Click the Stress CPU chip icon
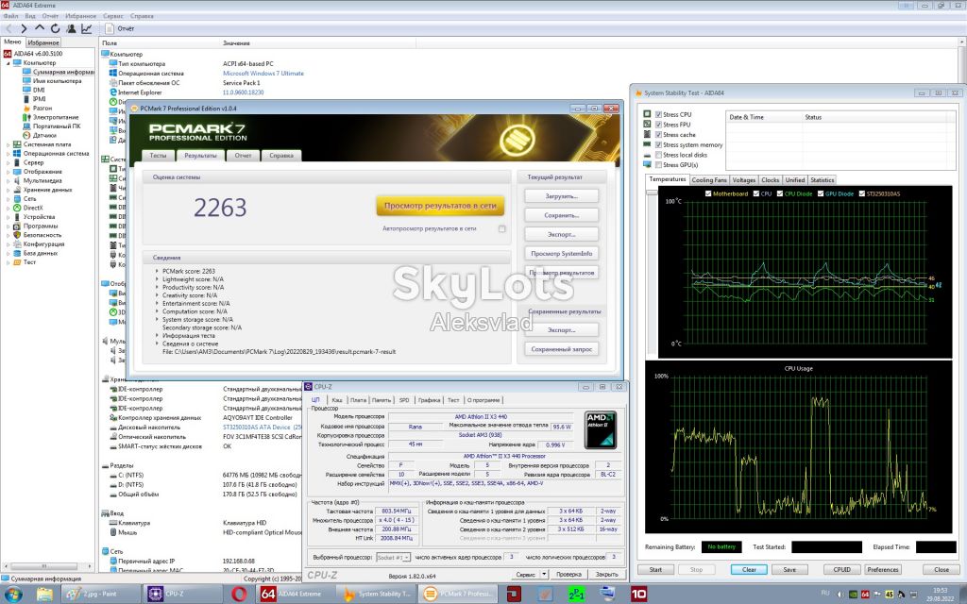This screenshot has height=604, width=967. tap(647, 114)
